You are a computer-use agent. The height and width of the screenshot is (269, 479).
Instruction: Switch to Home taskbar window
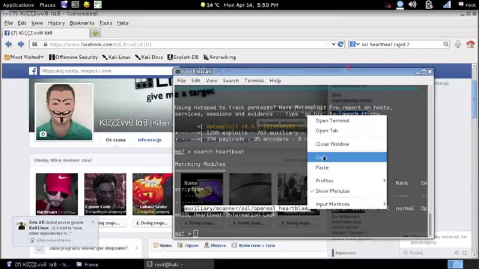88,264
